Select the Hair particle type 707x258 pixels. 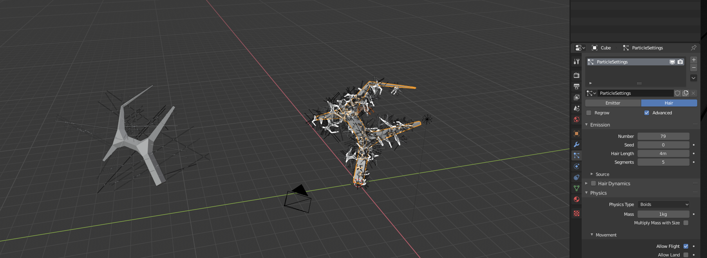tap(669, 103)
